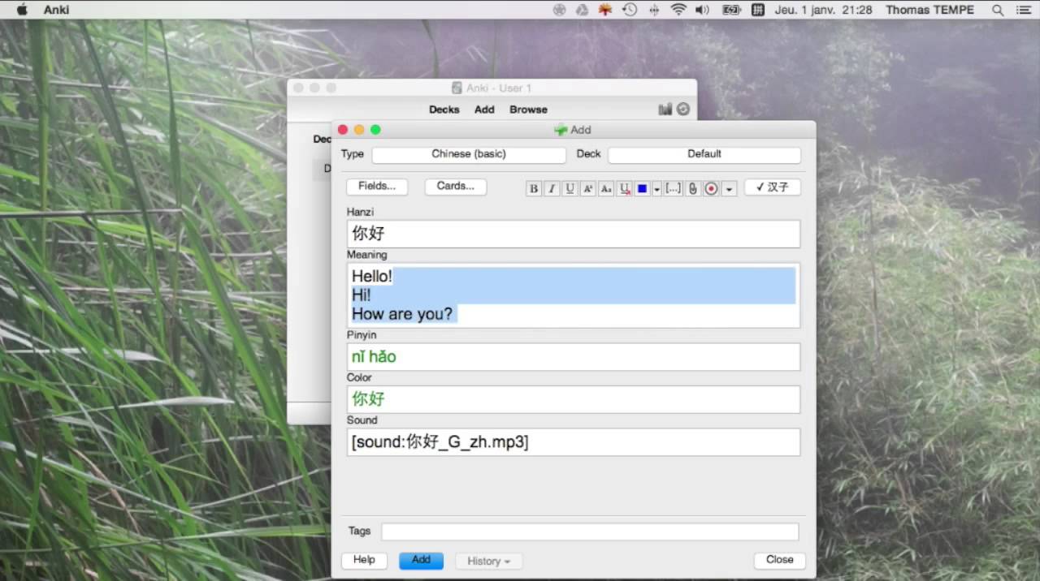The height and width of the screenshot is (581, 1040).
Task: Open the battery status menu
Action: tap(731, 10)
